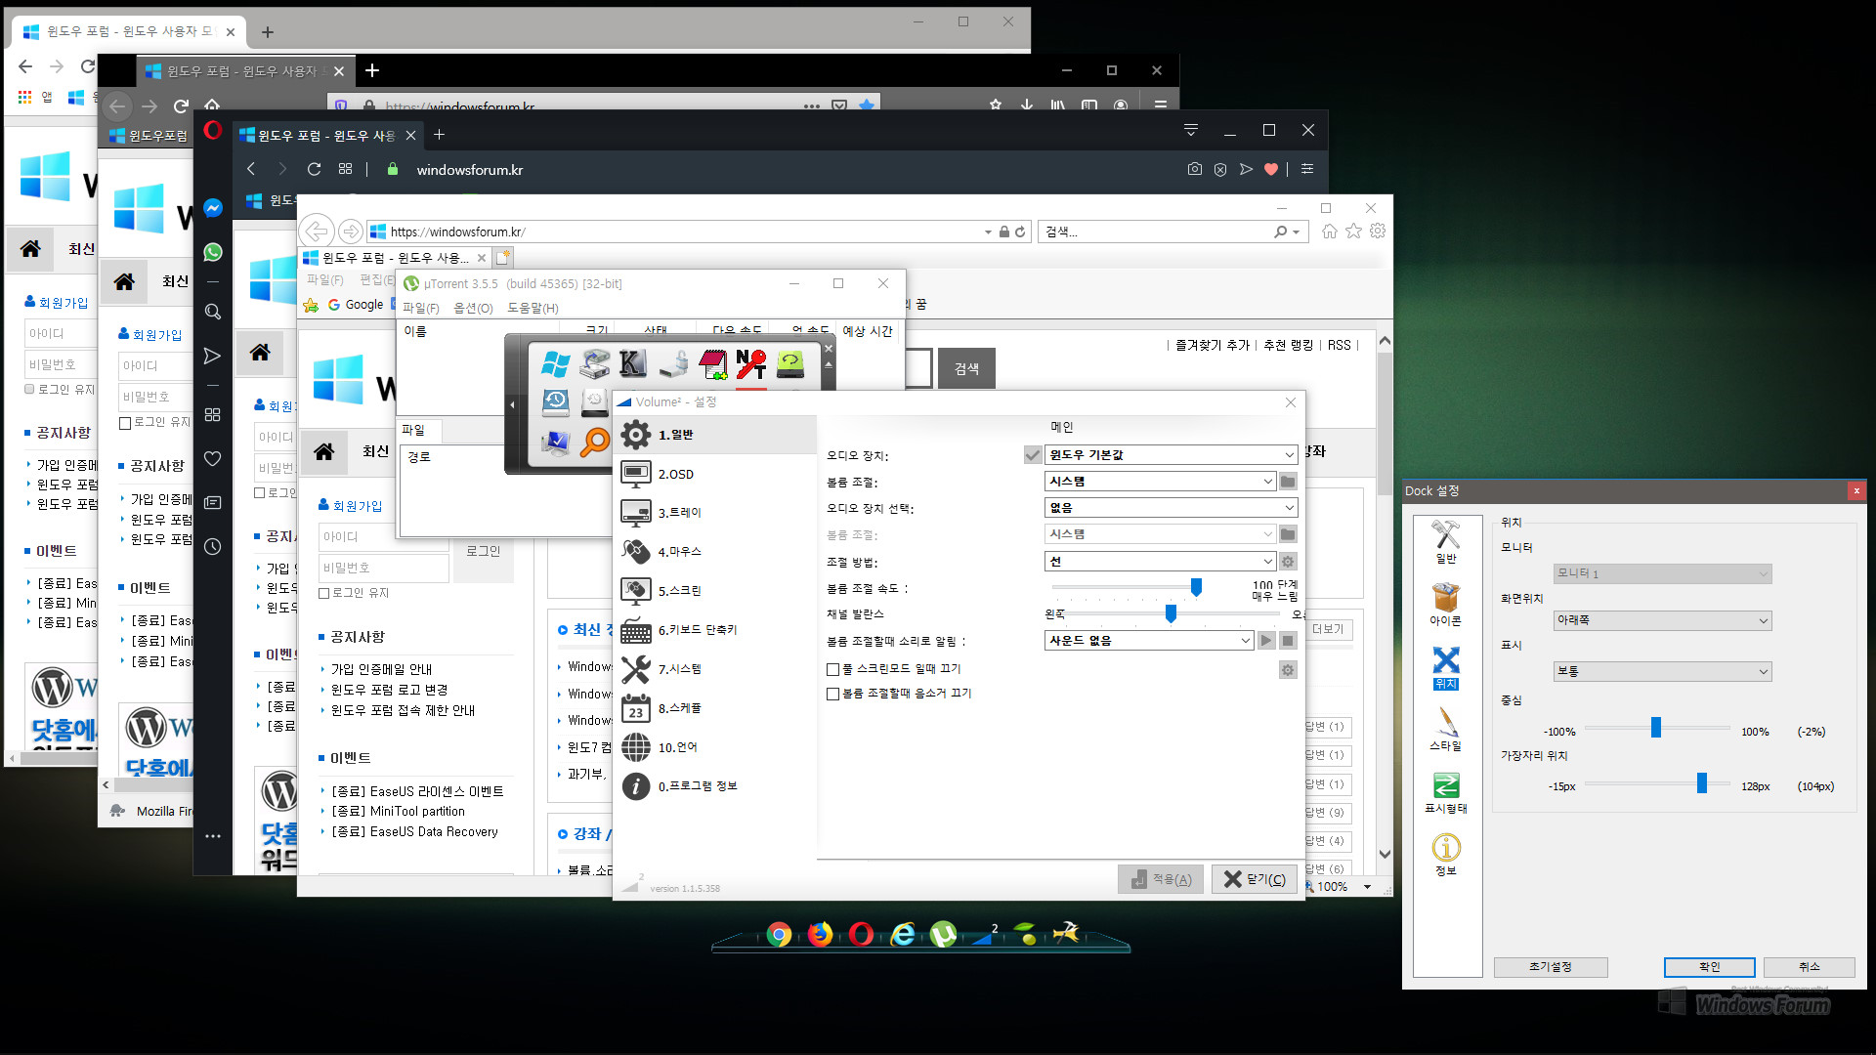Click the notepad icon in launcher popup
This screenshot has height=1055, width=1876.
(712, 364)
